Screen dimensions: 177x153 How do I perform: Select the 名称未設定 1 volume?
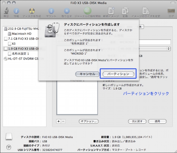point(20,54)
